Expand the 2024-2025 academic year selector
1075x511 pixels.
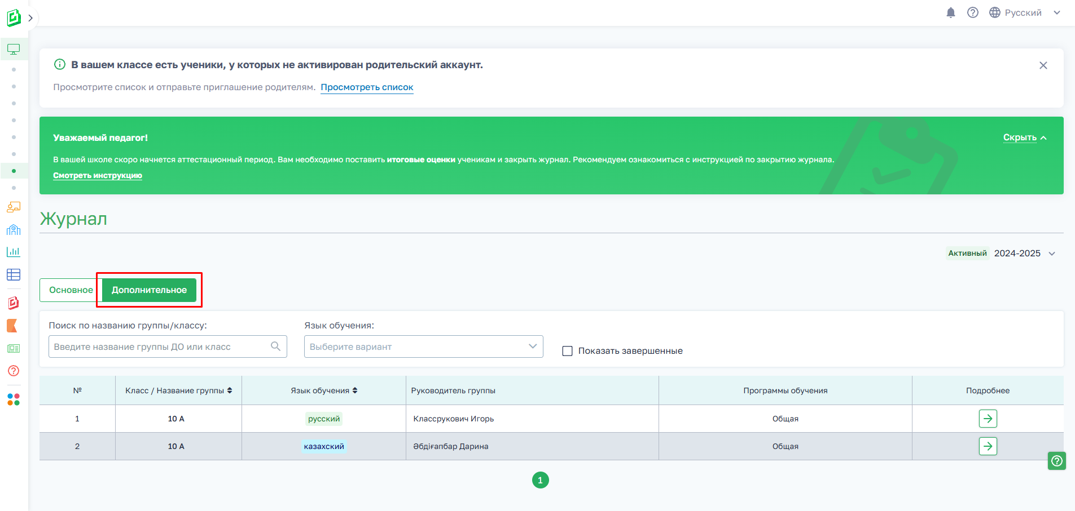click(x=1024, y=254)
